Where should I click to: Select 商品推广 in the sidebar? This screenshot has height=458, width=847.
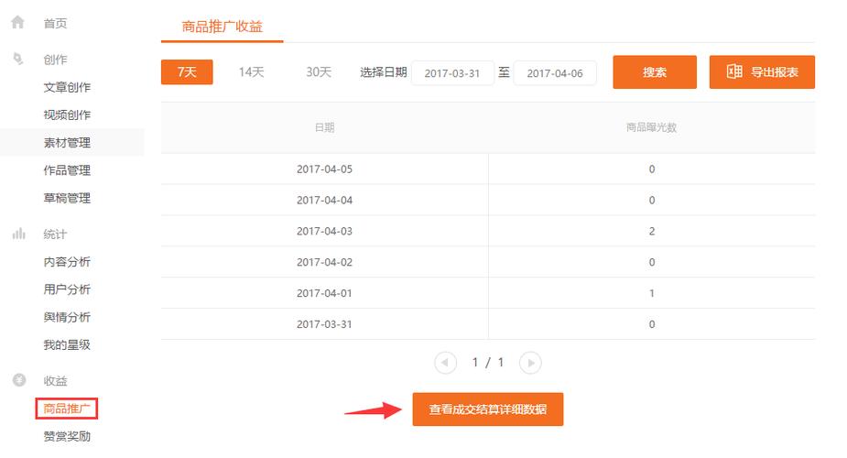coord(67,409)
